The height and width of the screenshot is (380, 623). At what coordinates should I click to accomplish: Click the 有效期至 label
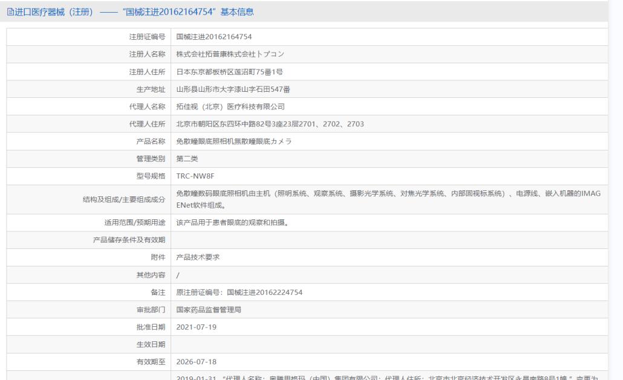151,362
